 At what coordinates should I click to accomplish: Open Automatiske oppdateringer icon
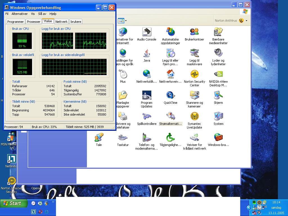[x=170, y=36]
